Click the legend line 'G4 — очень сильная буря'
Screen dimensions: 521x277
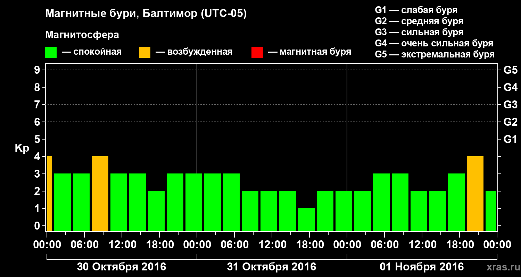pyautogui.click(x=434, y=43)
